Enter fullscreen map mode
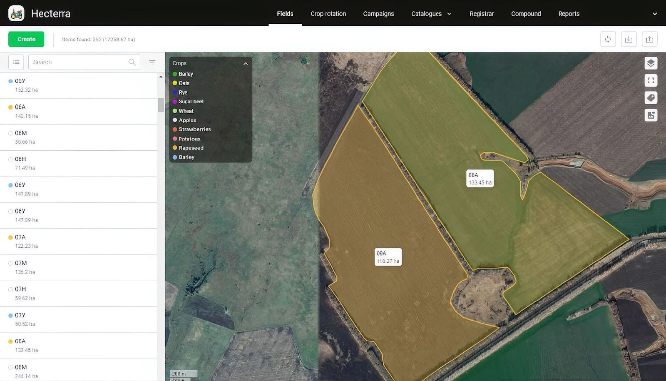This screenshot has width=666, height=381. pyautogui.click(x=651, y=80)
